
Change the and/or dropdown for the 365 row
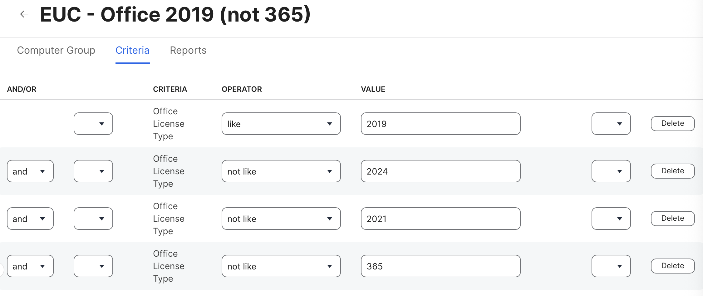click(x=30, y=266)
